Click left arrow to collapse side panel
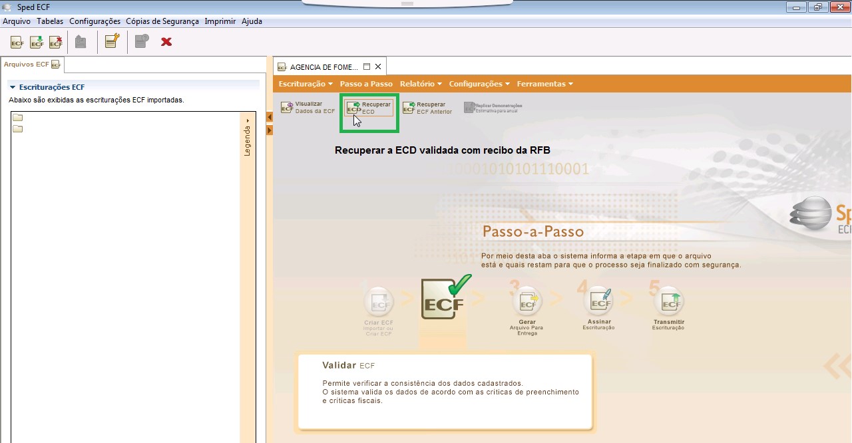Viewport: 852px width, 443px height. 270,117
